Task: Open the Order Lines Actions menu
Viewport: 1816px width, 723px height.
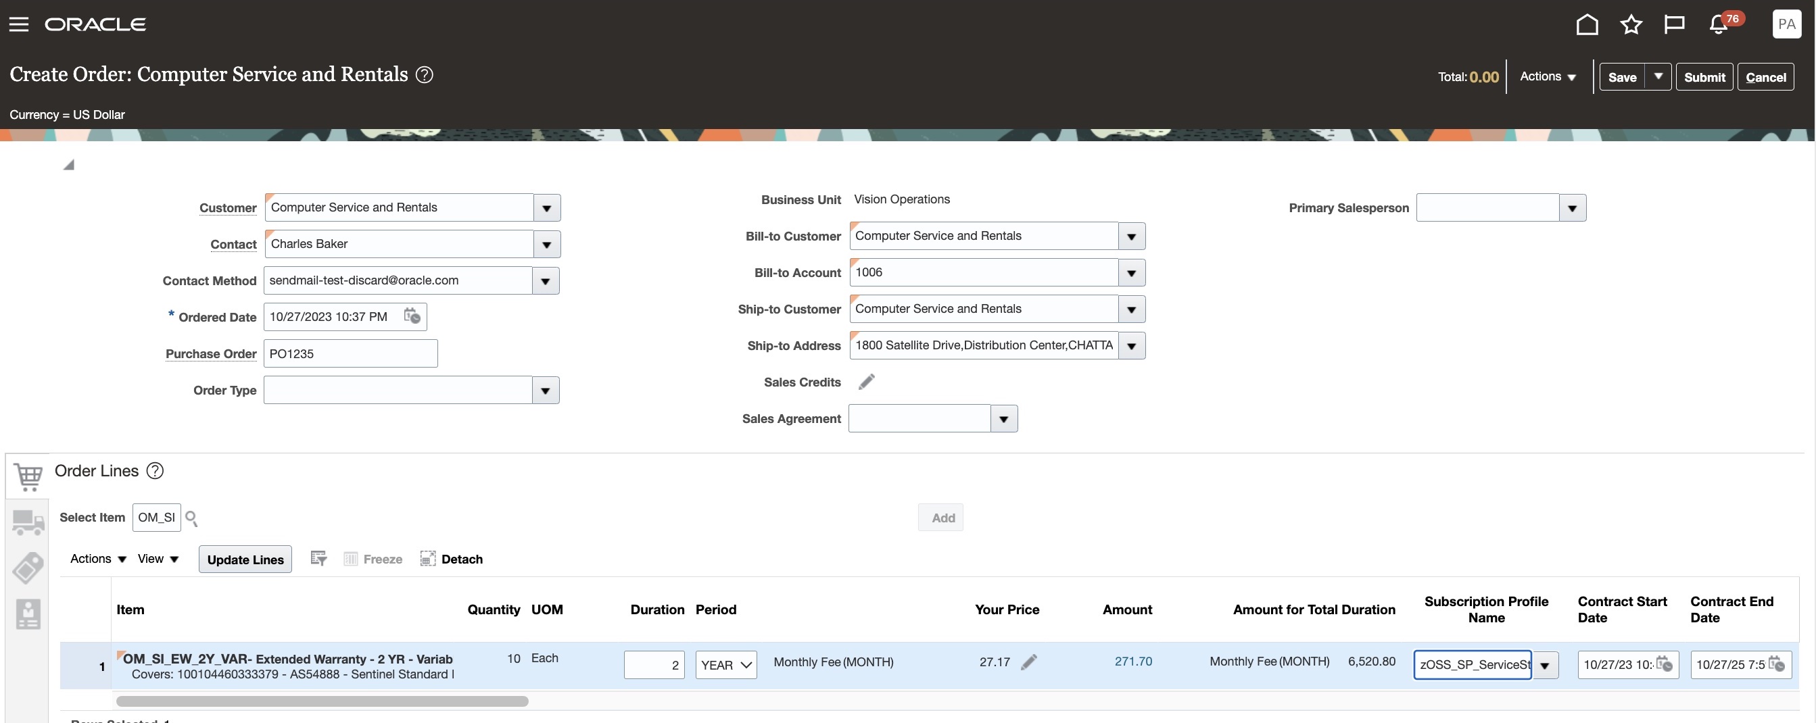Action: pos(98,559)
